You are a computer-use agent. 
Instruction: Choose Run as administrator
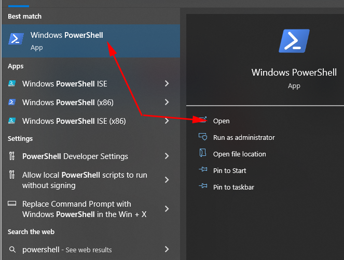[x=244, y=138]
